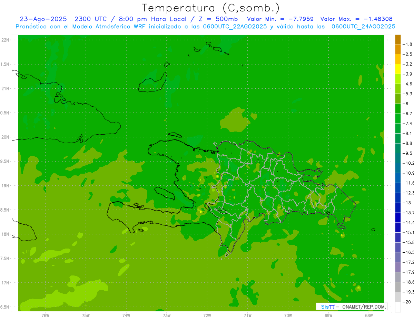
Task: Click the 22N latitude axis label
Action: pyautogui.click(x=6, y=40)
